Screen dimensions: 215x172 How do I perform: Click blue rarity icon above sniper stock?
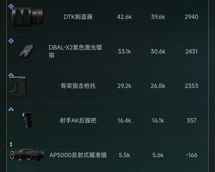click(11, 75)
